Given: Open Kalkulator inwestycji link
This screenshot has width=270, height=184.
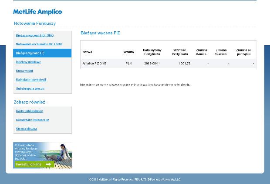Looking at the screenshot, I should point(31,80).
